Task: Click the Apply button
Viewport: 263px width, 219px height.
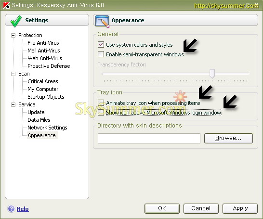Action: [240, 208]
